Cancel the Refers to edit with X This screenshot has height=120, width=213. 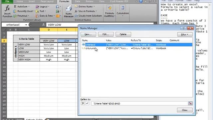[83, 103]
